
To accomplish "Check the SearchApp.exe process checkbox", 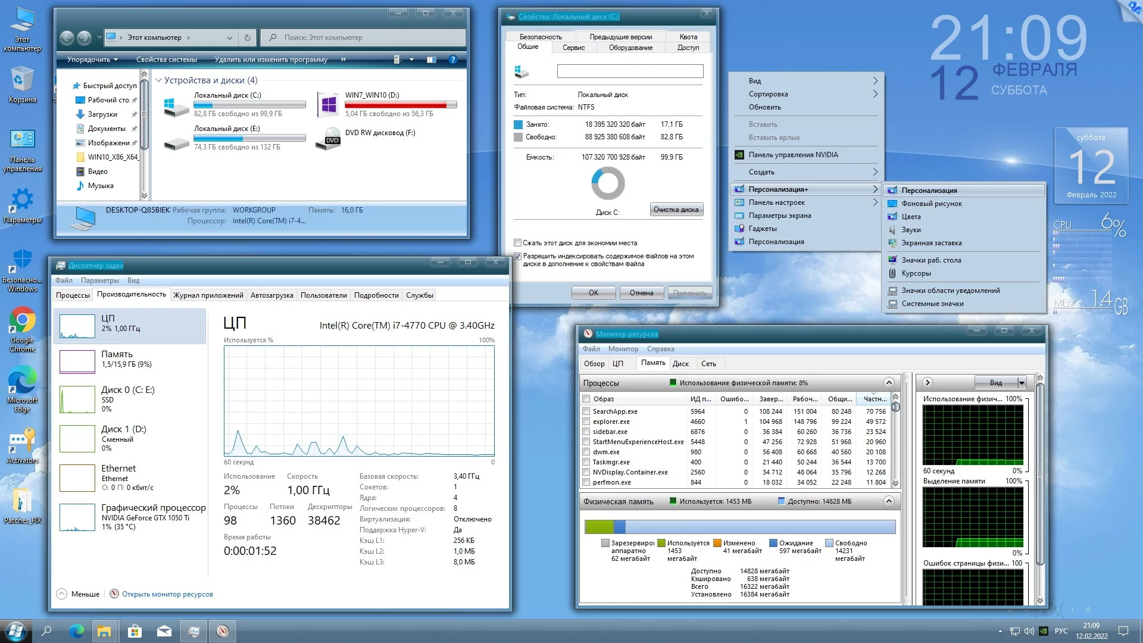I will [586, 411].
